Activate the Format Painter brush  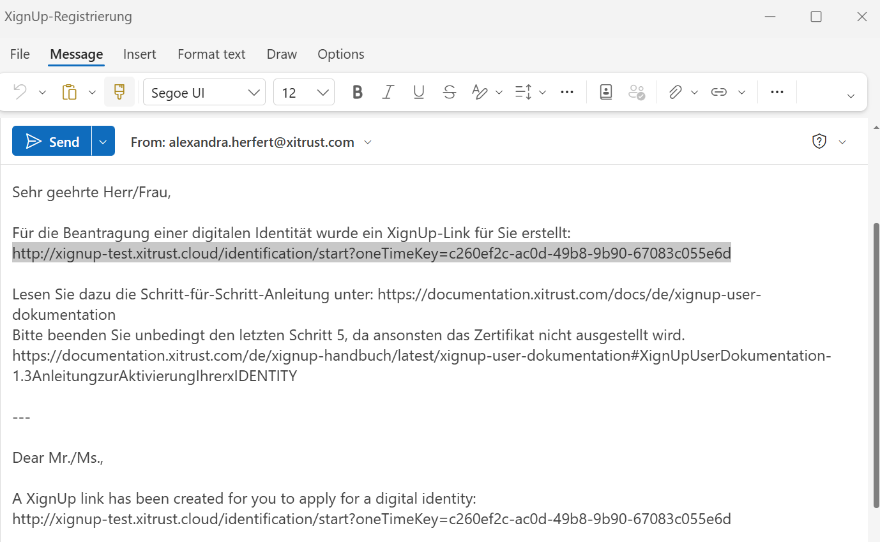119,93
